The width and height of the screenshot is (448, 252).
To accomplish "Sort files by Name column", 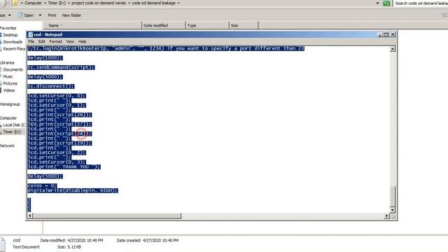I will pos(92,25).
